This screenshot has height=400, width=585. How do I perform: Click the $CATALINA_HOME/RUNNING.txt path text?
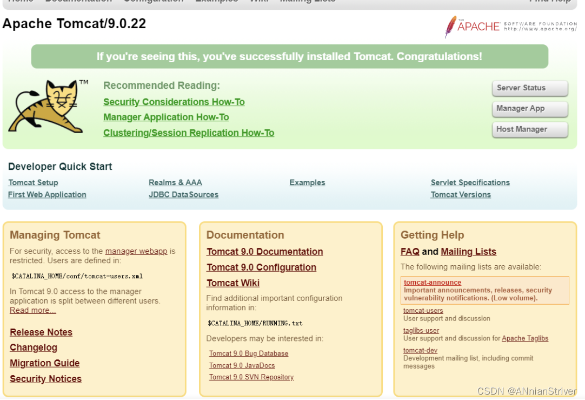pos(255,324)
